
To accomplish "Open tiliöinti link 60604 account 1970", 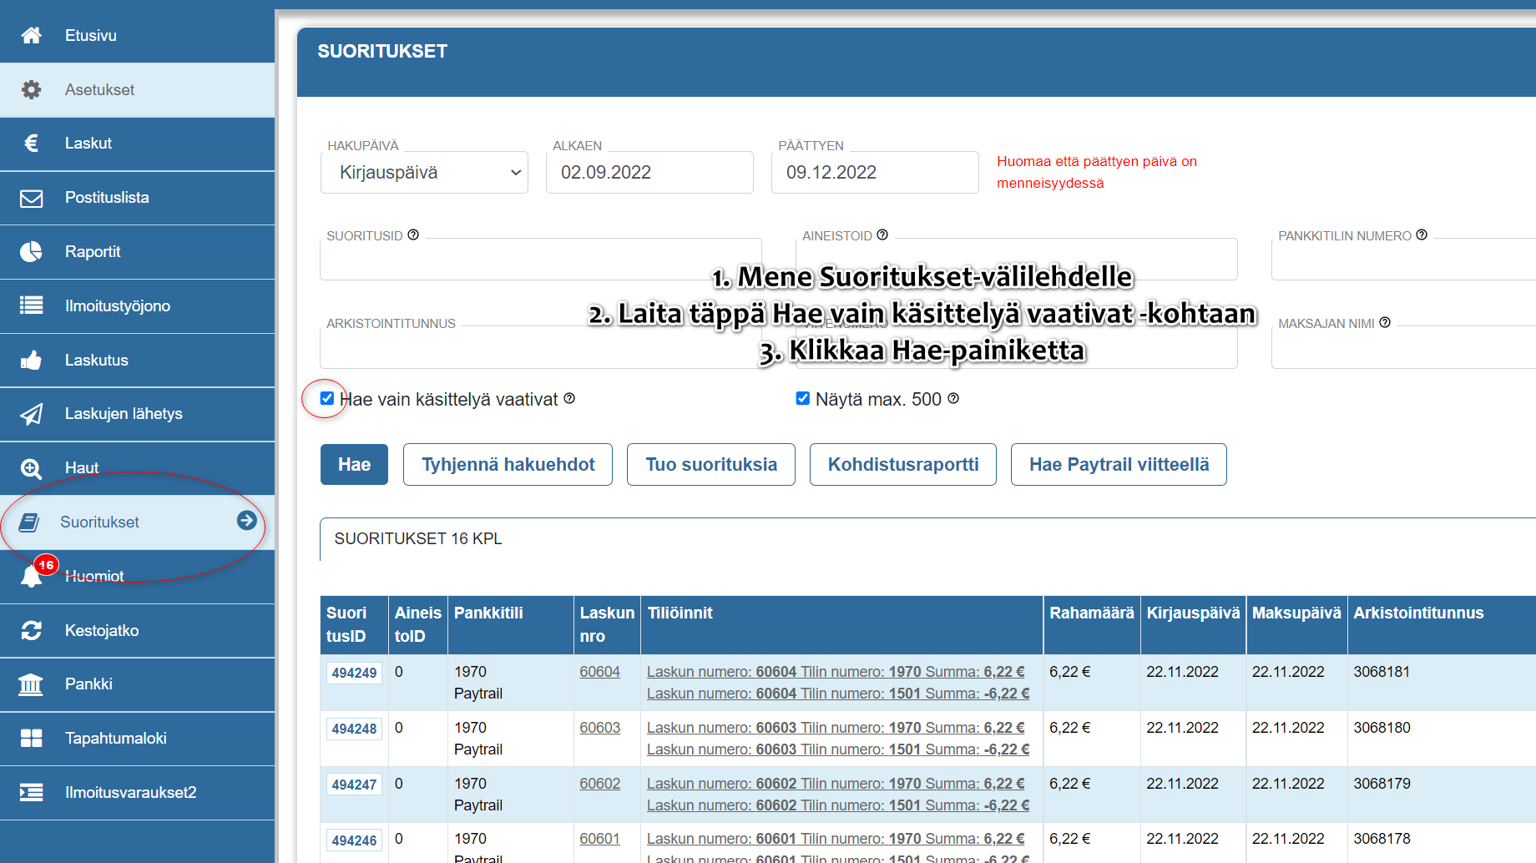I will [x=836, y=672].
